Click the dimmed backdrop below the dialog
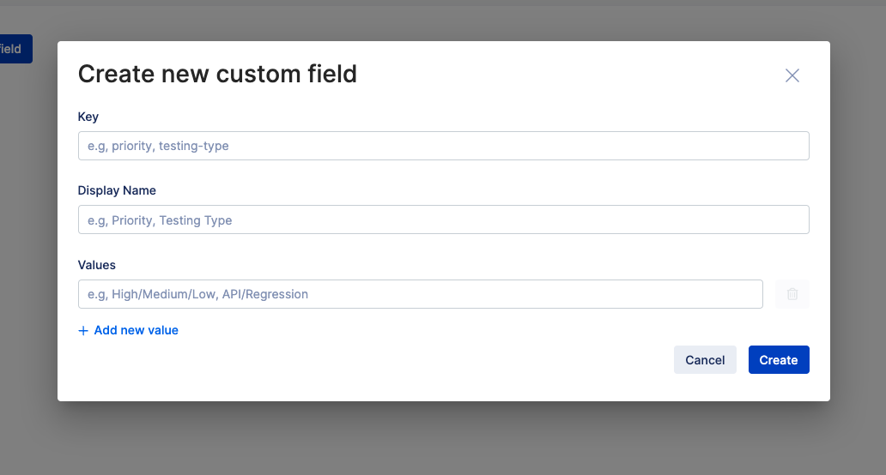This screenshot has height=475, width=886. tap(443, 439)
